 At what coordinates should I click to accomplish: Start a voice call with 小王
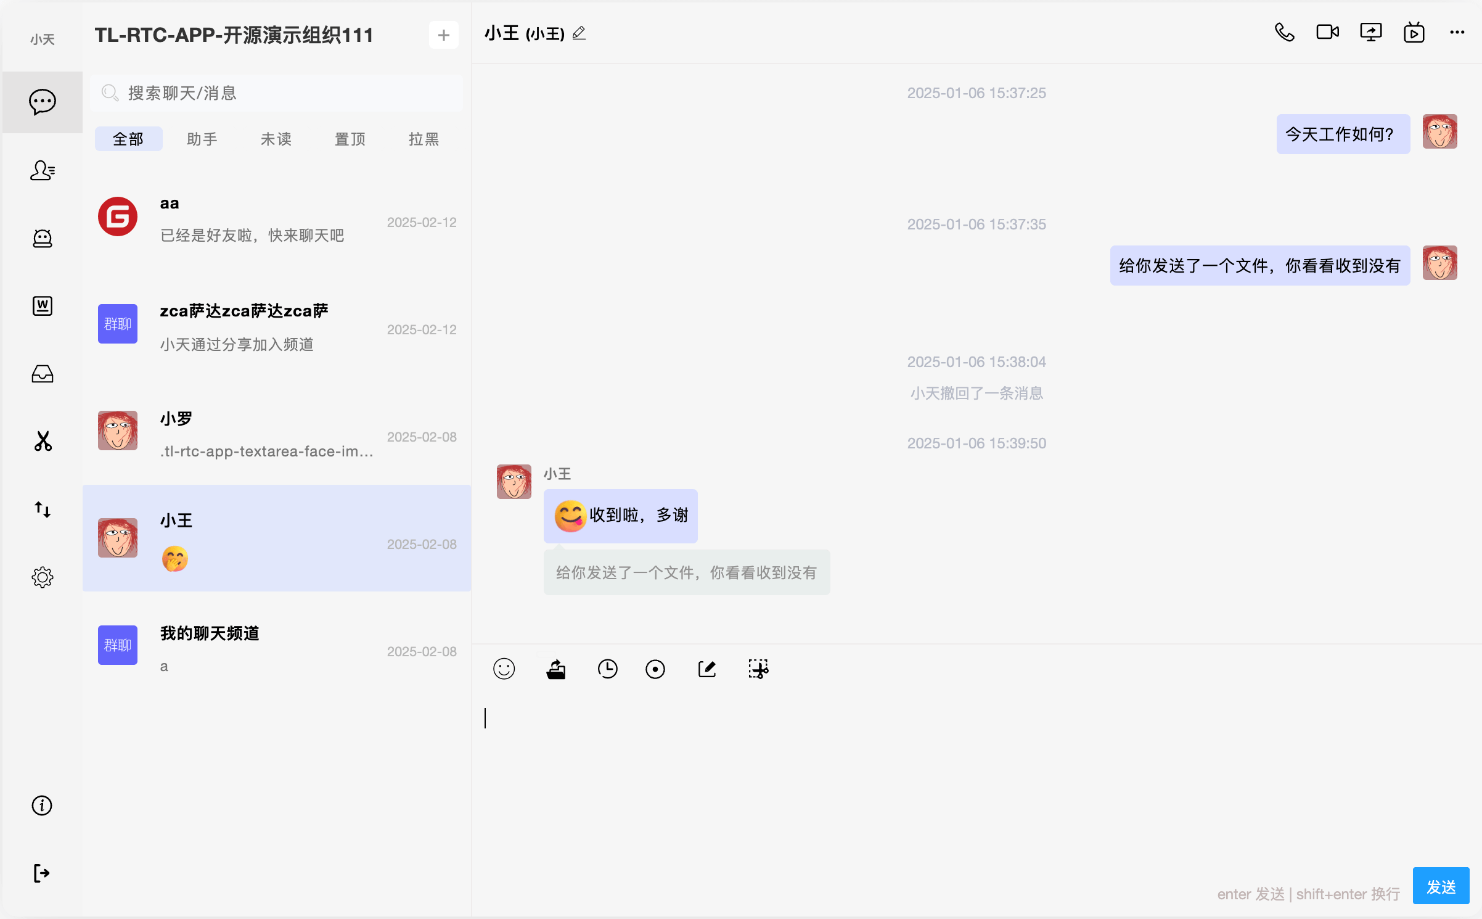[x=1284, y=32]
